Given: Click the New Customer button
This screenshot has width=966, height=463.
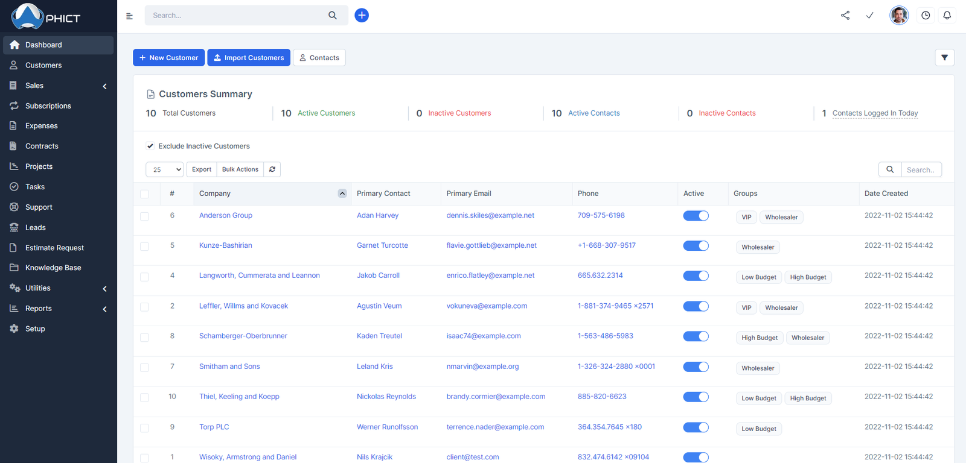Looking at the screenshot, I should [x=168, y=58].
